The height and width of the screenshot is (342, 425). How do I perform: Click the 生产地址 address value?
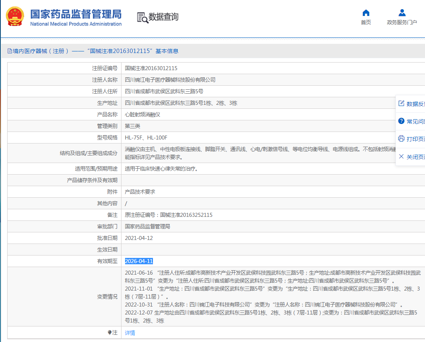click(181, 103)
